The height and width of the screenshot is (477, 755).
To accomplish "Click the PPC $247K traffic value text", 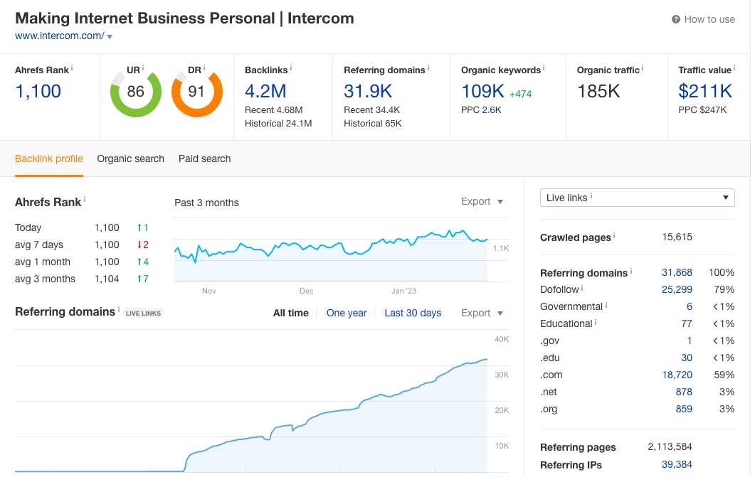I will click(x=702, y=110).
